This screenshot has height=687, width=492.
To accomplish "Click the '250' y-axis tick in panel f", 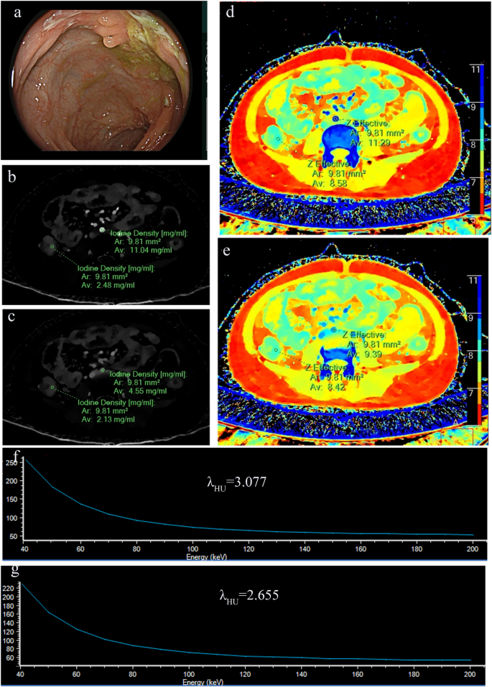I will pyautogui.click(x=11, y=462).
